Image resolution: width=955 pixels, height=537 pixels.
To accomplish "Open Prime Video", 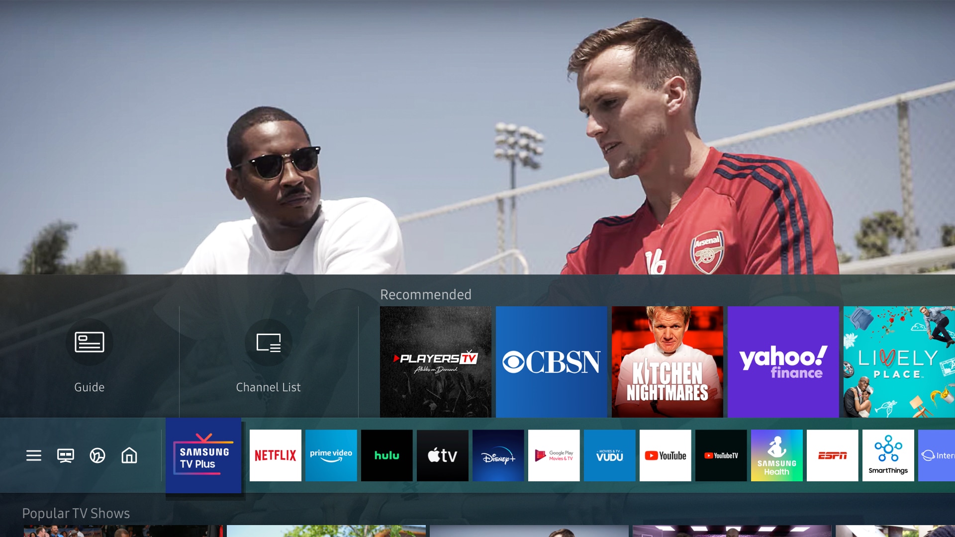I will (x=331, y=455).
